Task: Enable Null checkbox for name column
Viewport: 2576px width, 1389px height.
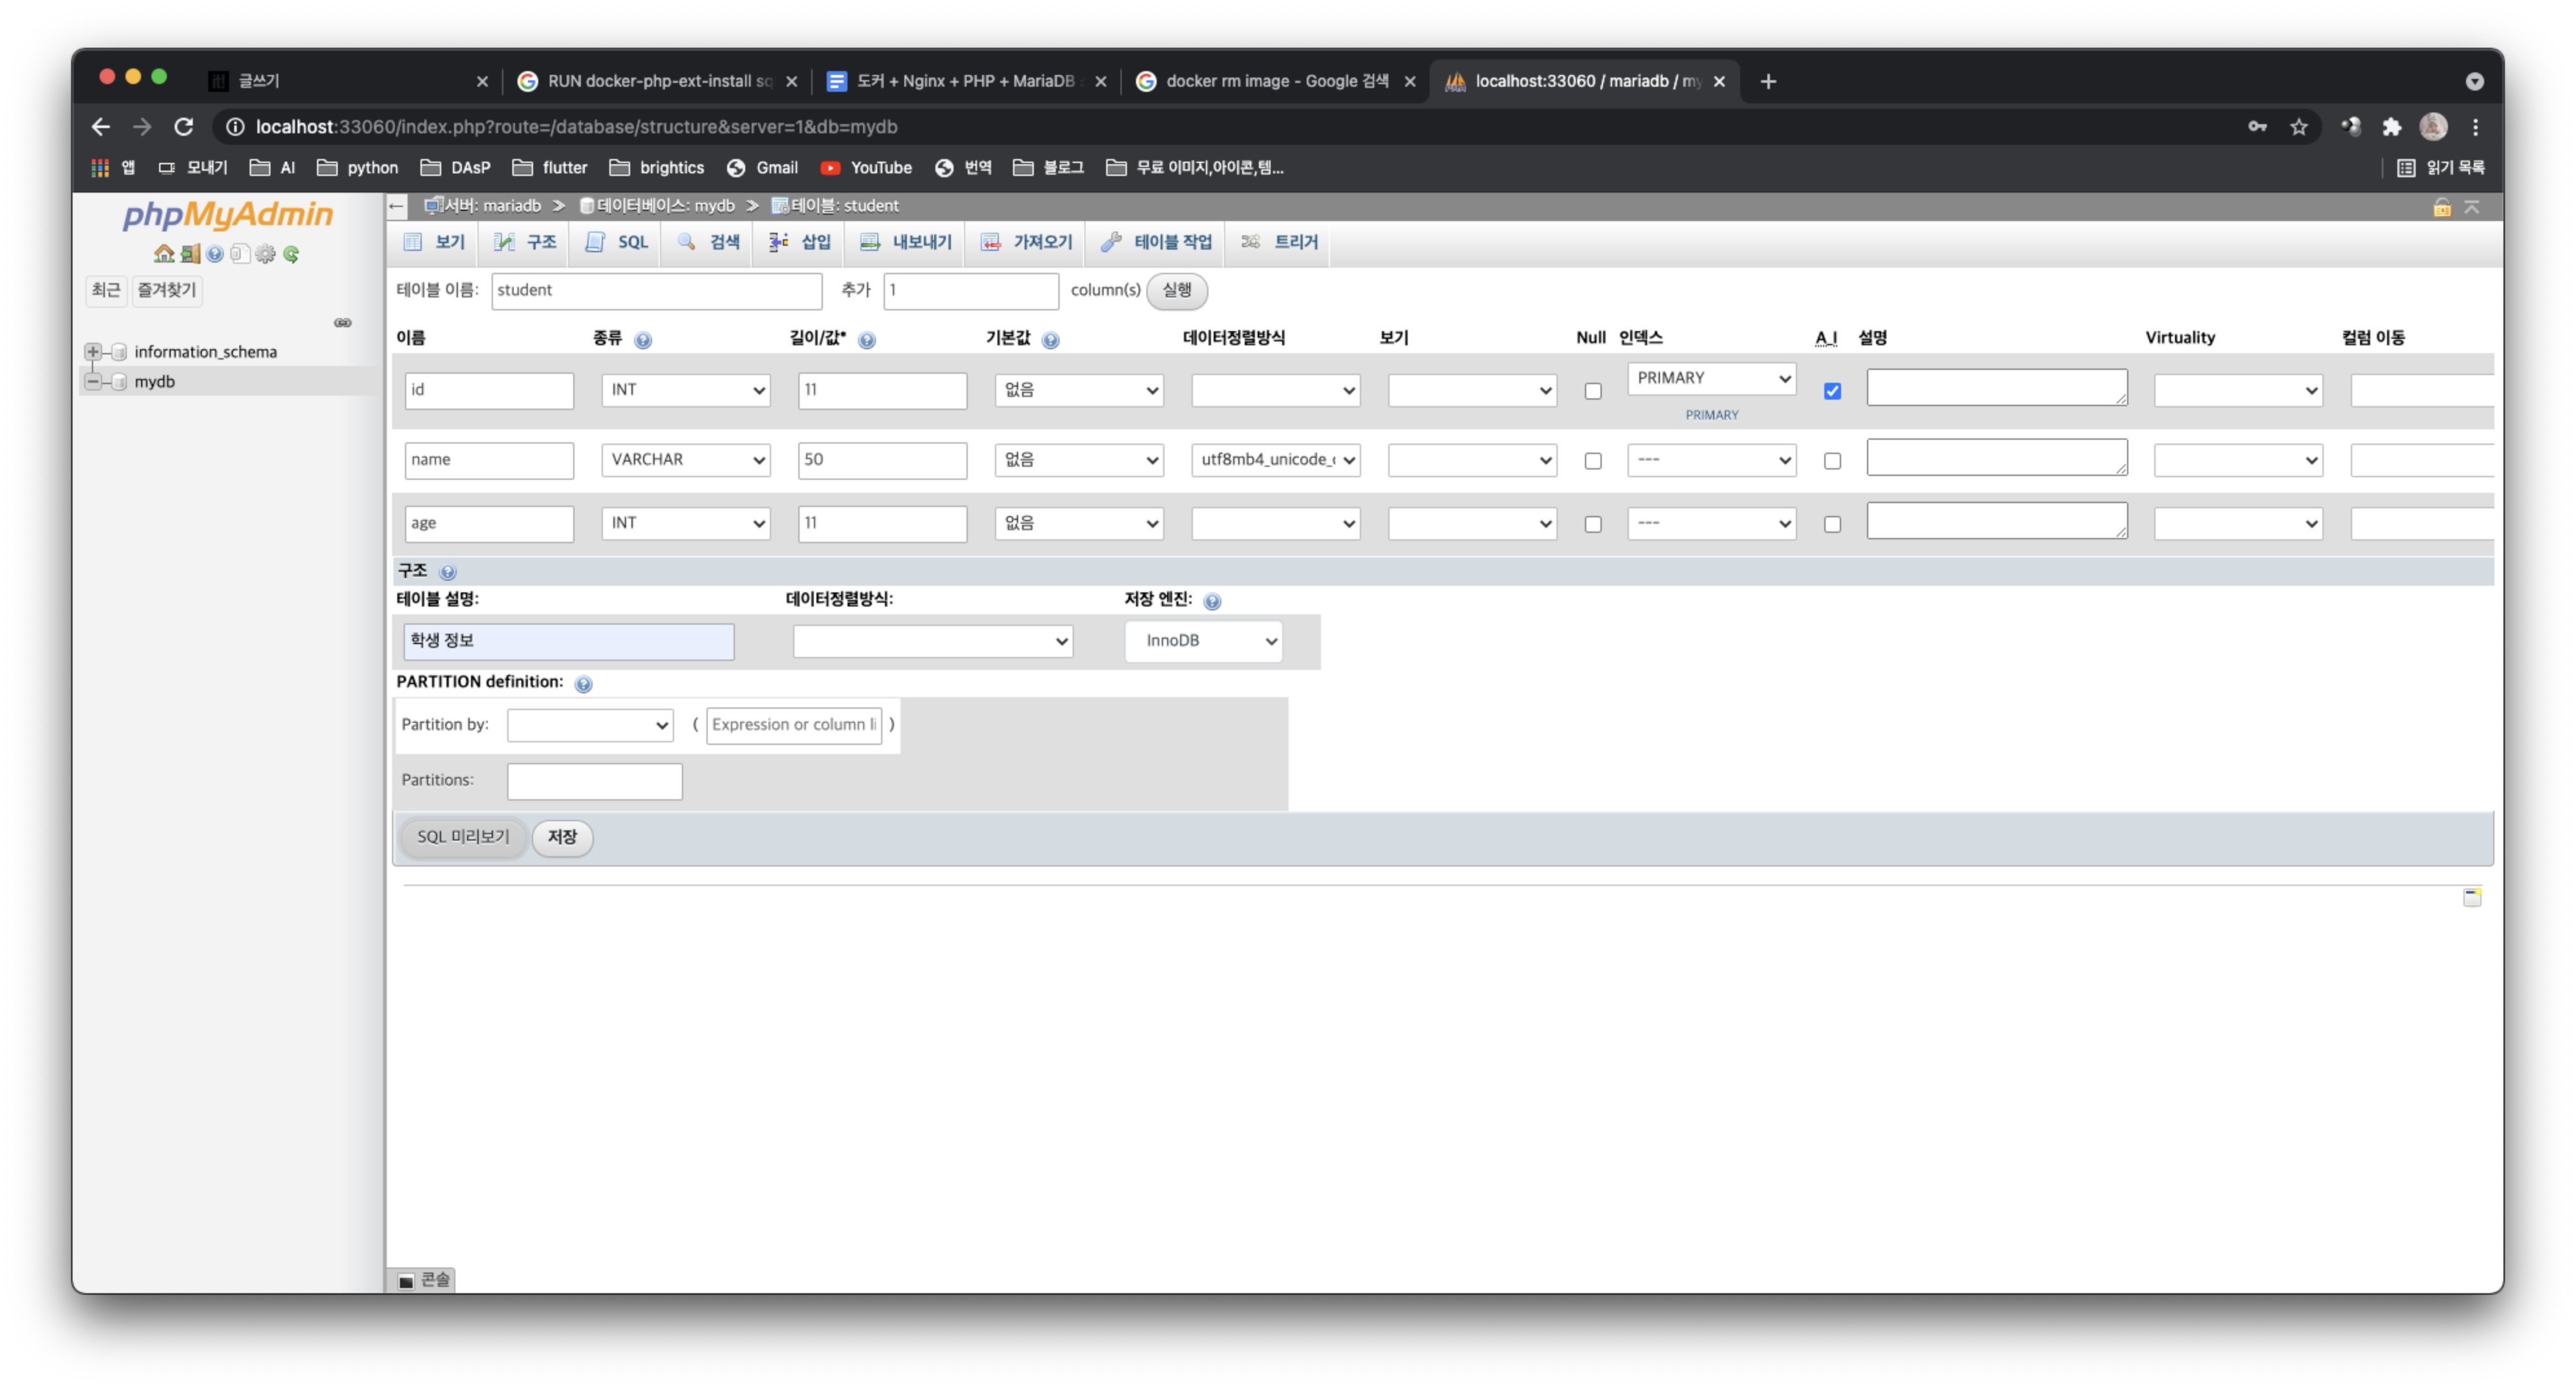Action: pos(1592,460)
